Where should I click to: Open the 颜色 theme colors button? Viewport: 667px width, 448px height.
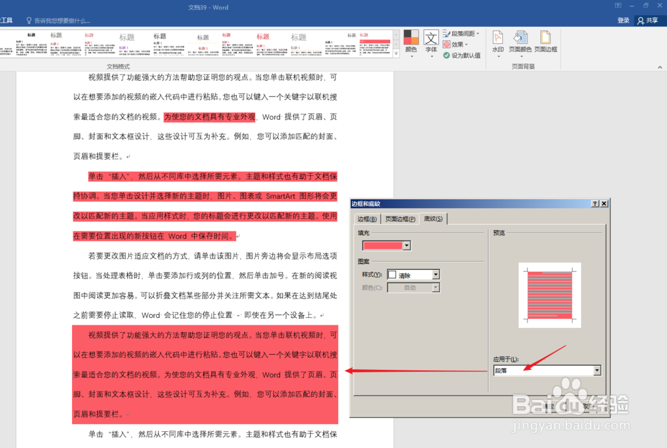tap(411, 43)
